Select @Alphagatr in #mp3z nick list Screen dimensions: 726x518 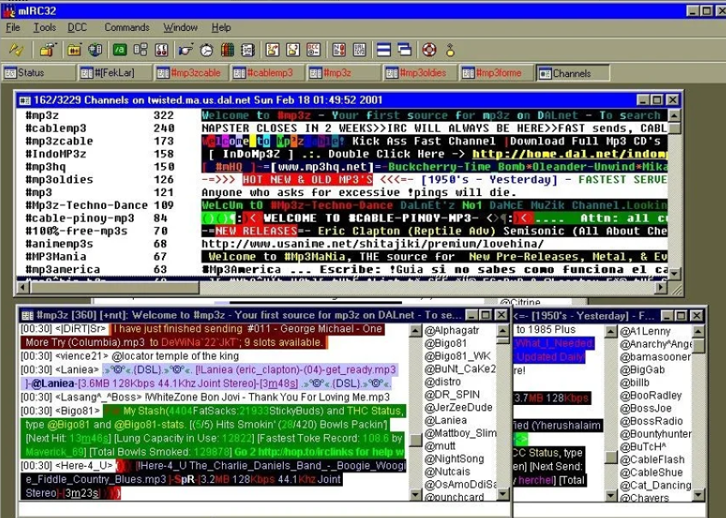(453, 330)
